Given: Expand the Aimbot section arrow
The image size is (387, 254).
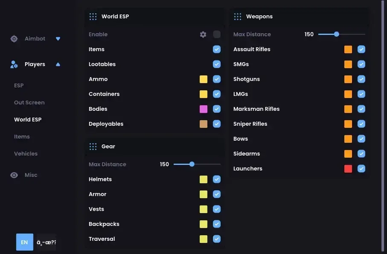Looking at the screenshot, I should [x=58, y=39].
